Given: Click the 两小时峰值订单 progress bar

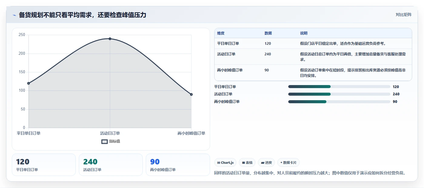Looking at the screenshot, I should (x=339, y=102).
